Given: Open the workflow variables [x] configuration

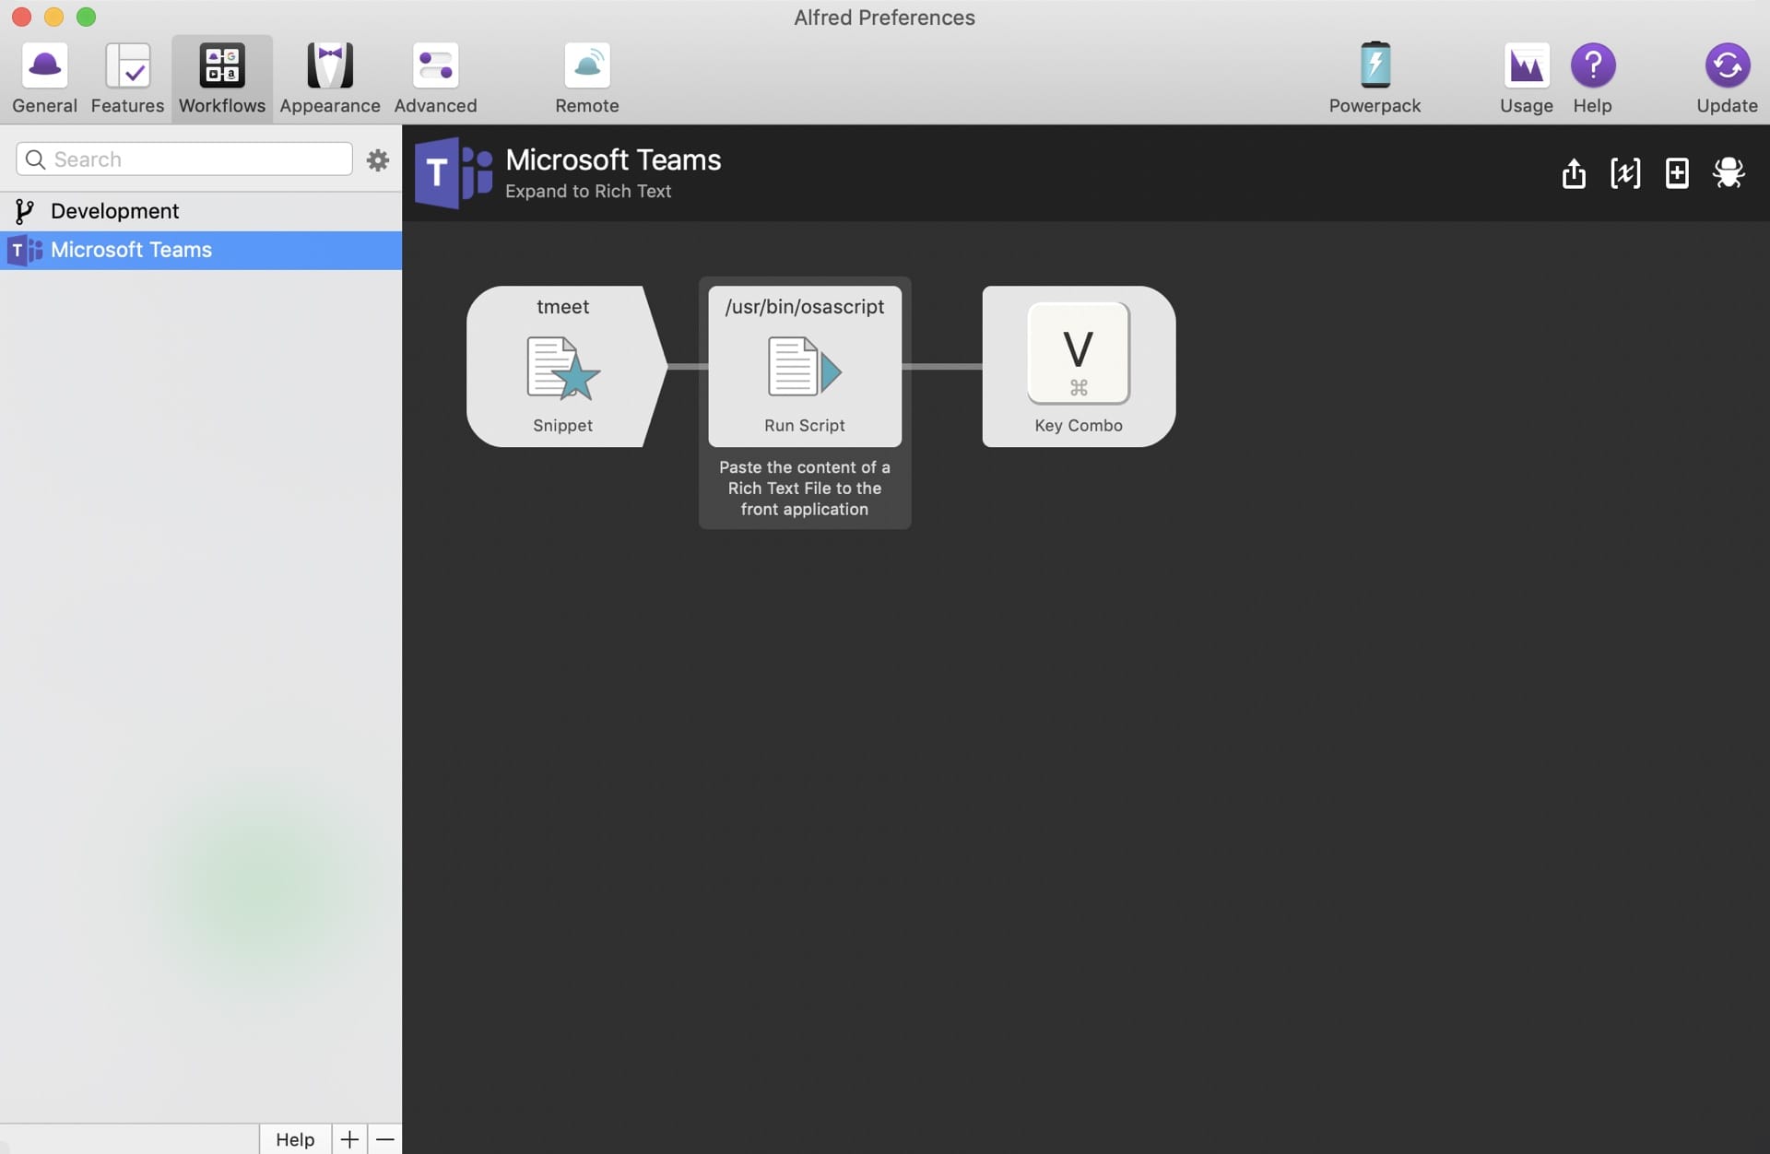Looking at the screenshot, I should click(x=1625, y=172).
